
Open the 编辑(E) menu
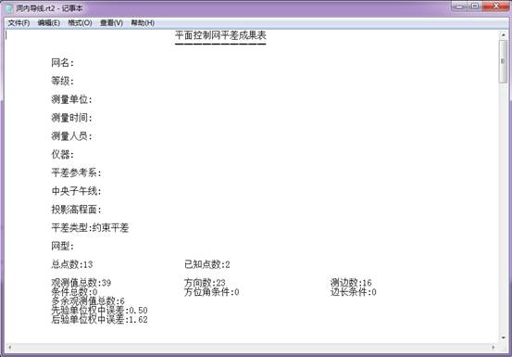[49, 23]
